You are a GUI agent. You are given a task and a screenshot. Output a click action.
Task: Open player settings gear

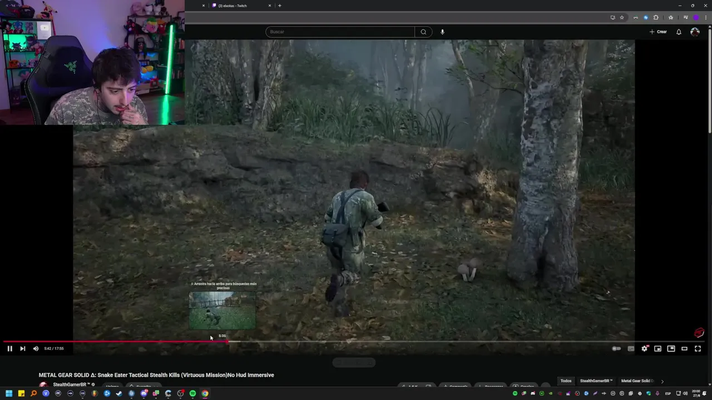[644, 348]
